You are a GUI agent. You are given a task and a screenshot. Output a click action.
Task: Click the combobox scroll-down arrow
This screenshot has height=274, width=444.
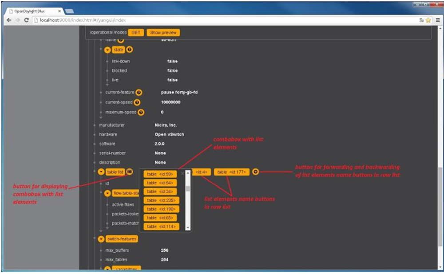pyautogui.click(x=188, y=228)
